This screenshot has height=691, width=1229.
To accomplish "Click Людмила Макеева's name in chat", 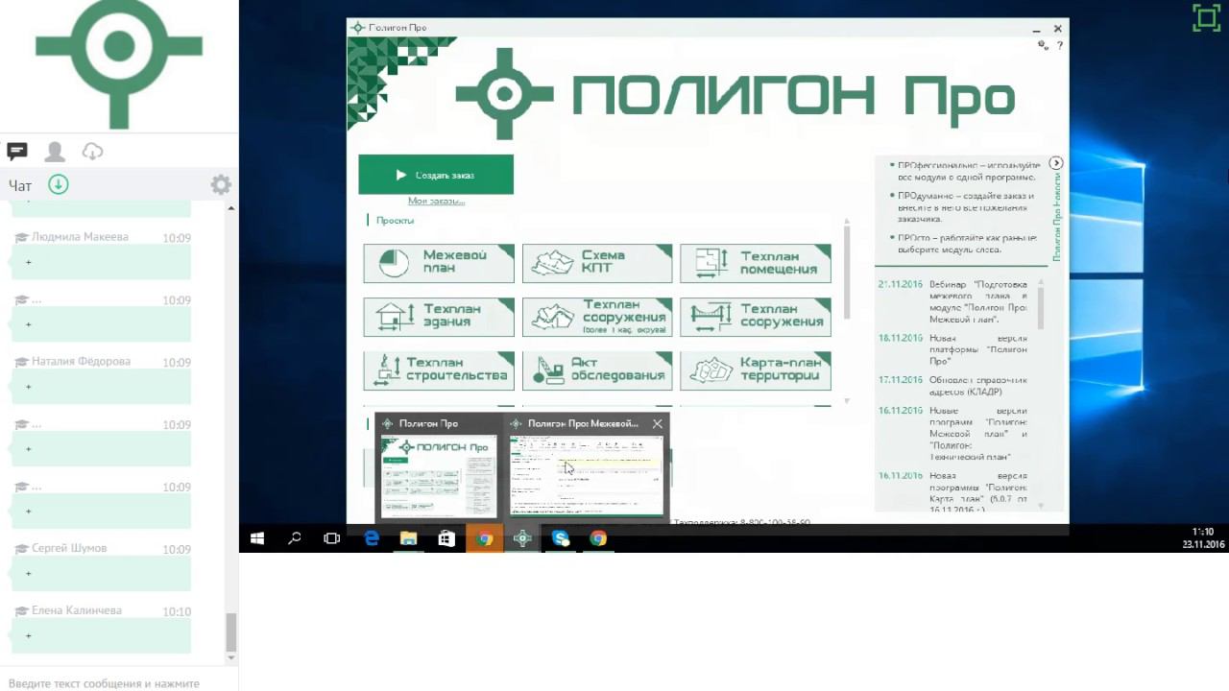I will (x=80, y=237).
